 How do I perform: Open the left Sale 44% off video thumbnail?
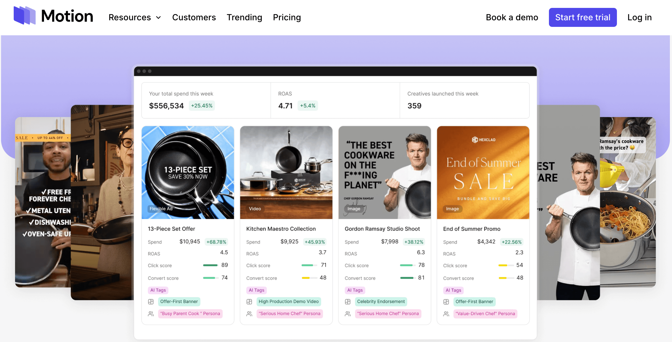tap(43, 202)
